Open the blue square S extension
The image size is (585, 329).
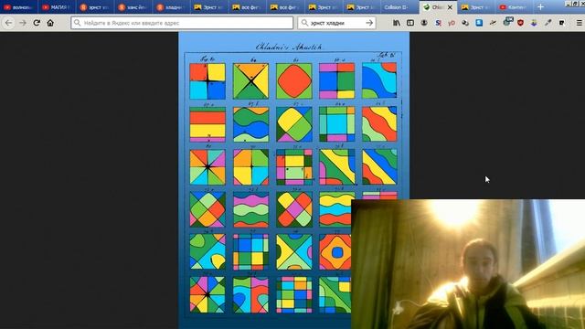pyautogui.click(x=479, y=23)
